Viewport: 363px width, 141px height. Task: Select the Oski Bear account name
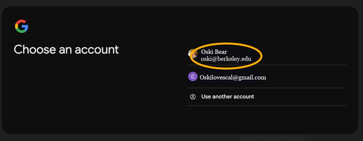tap(214, 52)
